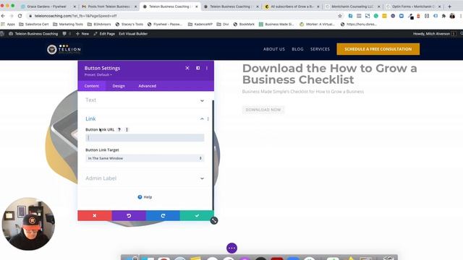
Task: Open the KadenceWP bookmark folder
Action: [200, 24]
